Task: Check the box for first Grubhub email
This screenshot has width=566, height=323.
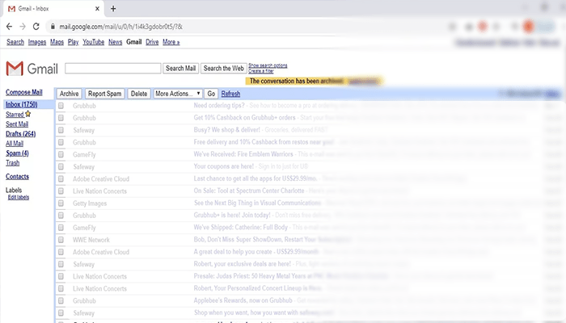Action: (61, 106)
